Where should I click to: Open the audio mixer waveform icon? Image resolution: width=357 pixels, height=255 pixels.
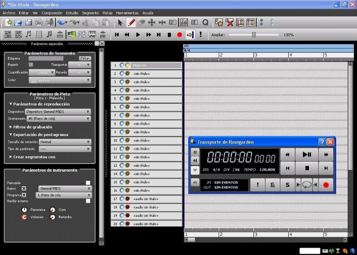[103, 35]
